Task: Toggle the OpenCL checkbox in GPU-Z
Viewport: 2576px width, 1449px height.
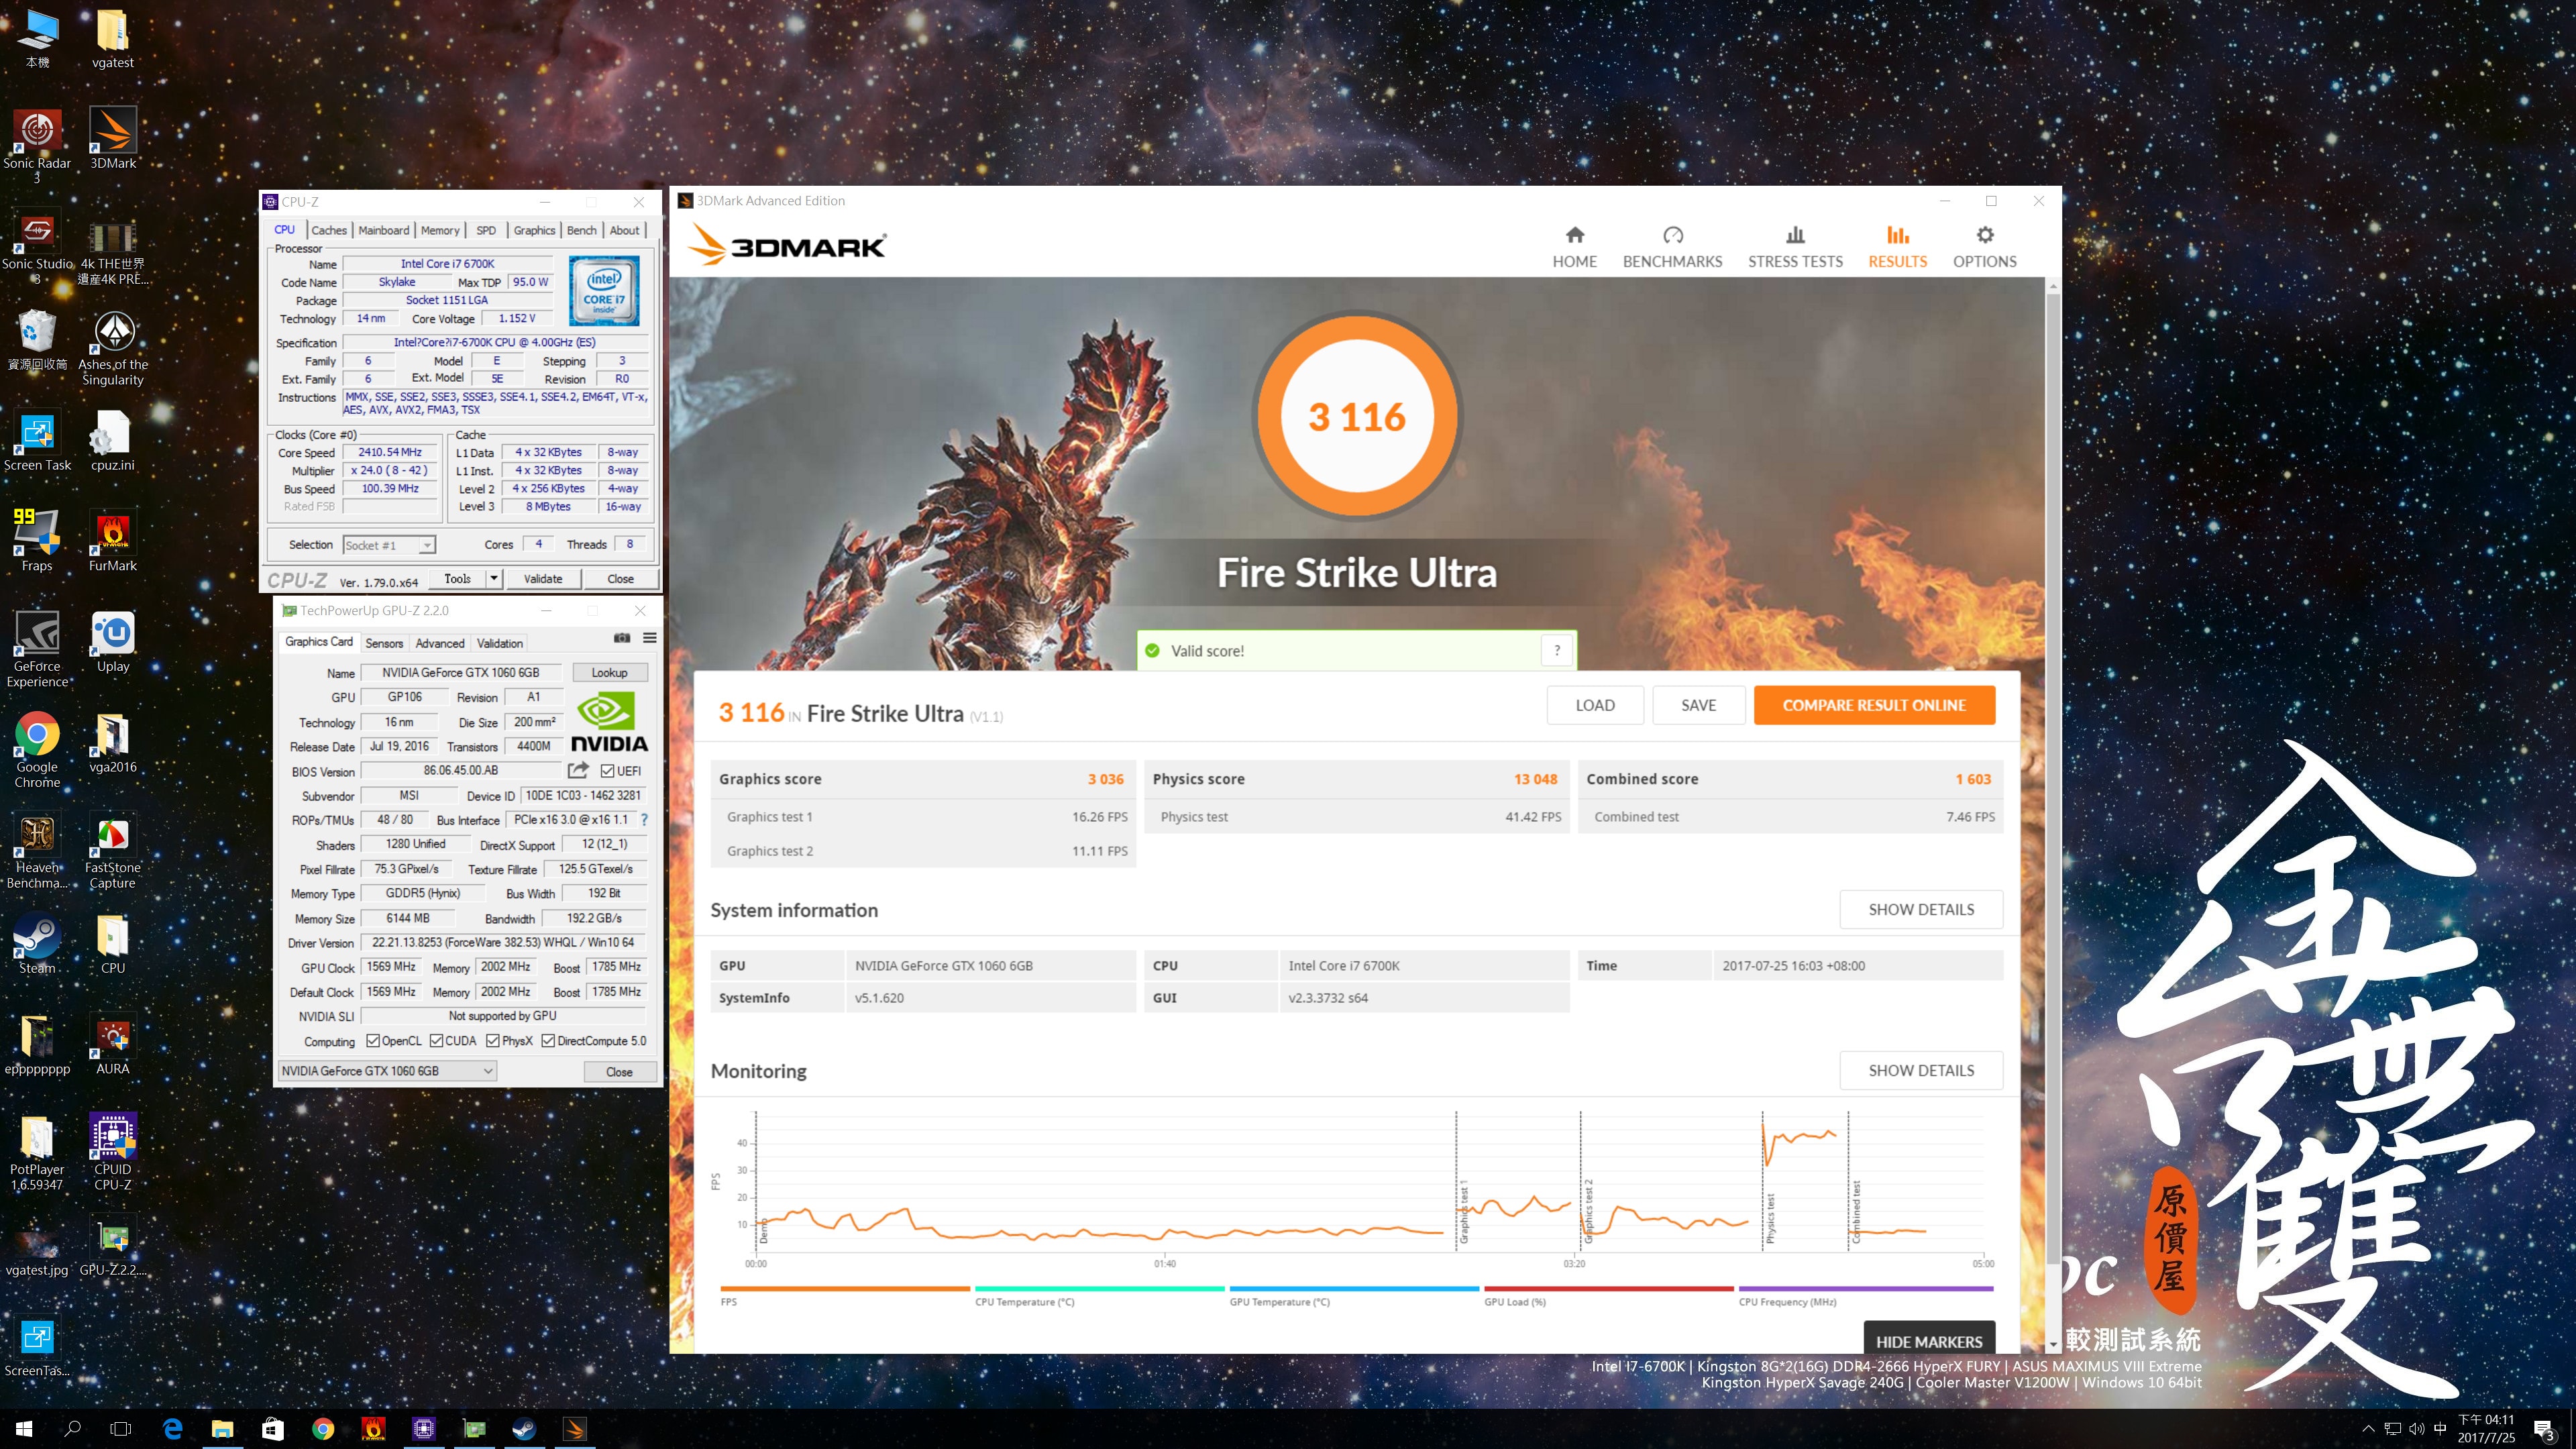Action: pos(373,1041)
